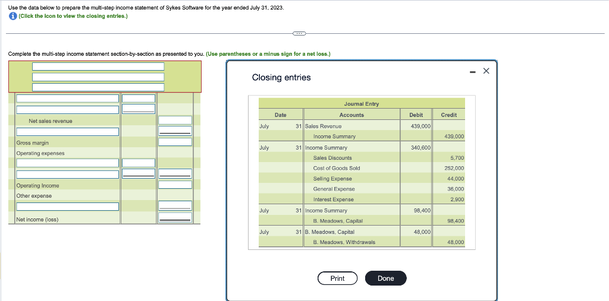Click the Debit column header
This screenshot has width=609, height=301.
(x=416, y=115)
